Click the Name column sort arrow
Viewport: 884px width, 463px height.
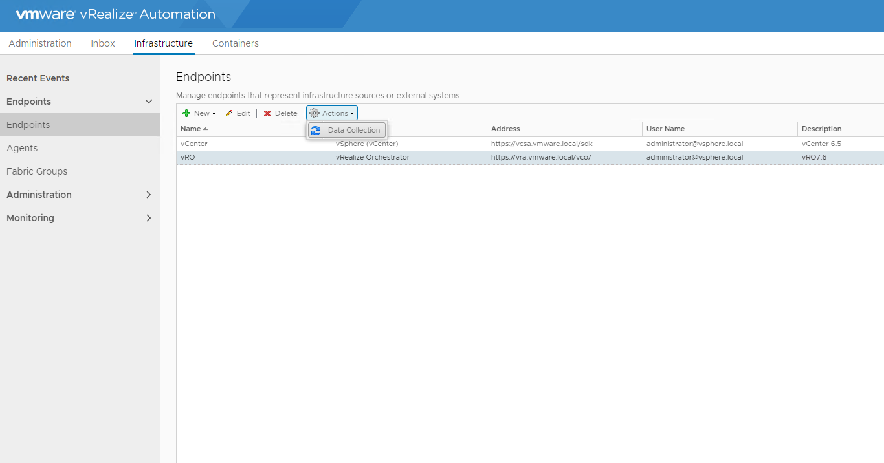[206, 129]
